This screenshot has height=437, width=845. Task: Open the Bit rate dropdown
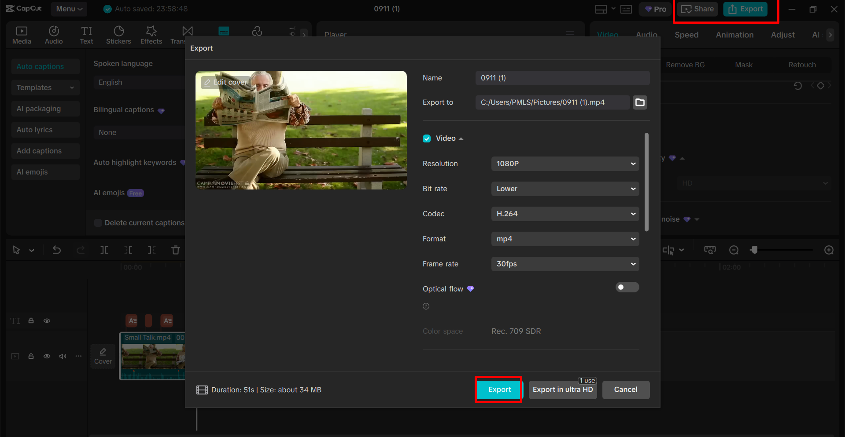[x=565, y=189]
